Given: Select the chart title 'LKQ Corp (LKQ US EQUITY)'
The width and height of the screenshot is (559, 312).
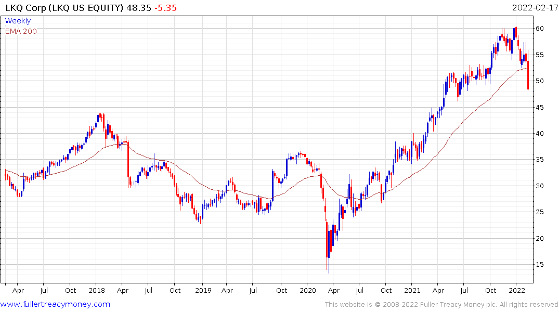Looking at the screenshot, I should [x=65, y=8].
